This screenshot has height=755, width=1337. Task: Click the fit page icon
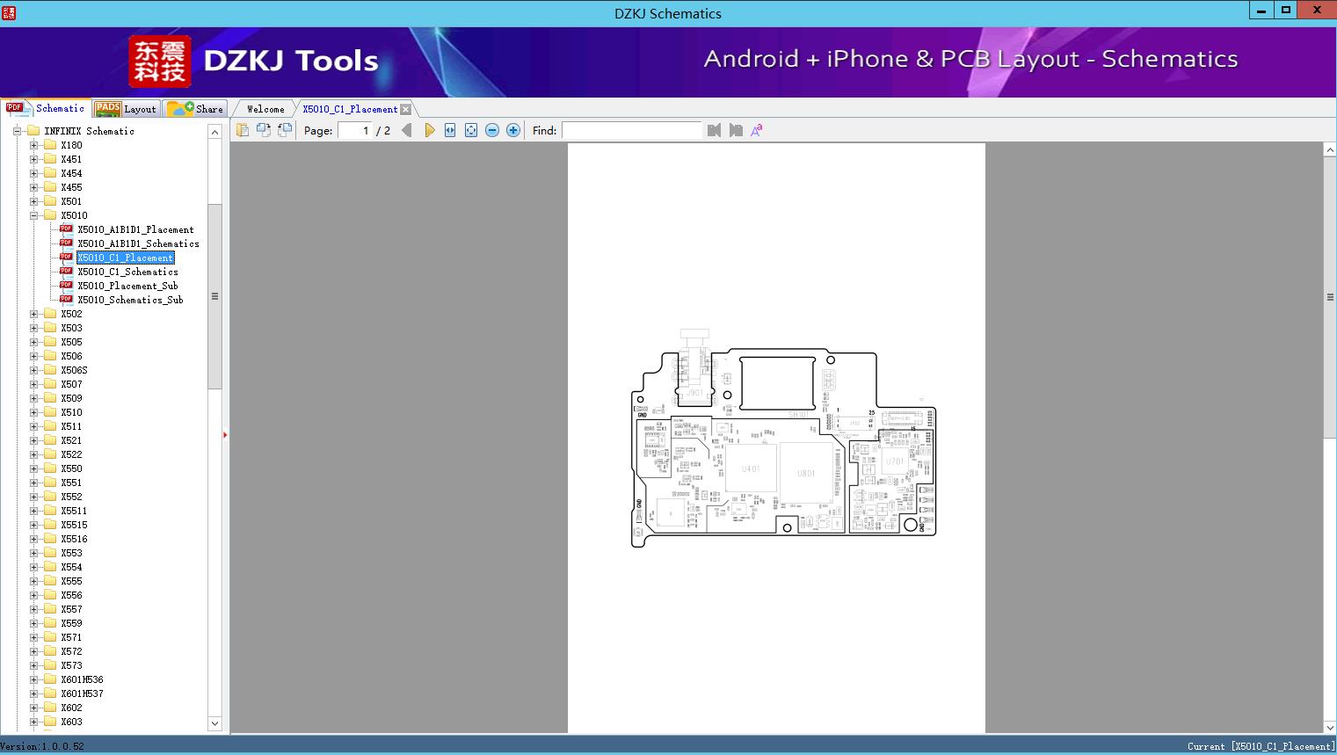(471, 130)
